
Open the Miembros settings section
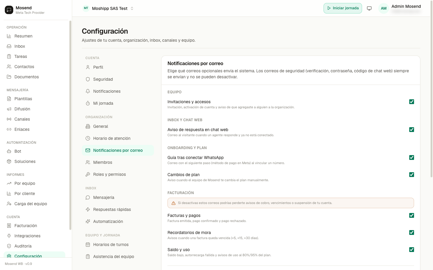tap(118, 162)
